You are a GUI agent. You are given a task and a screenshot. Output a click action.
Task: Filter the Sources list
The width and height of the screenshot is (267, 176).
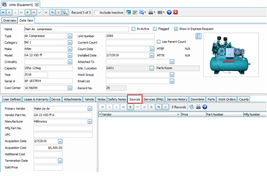[165, 107]
